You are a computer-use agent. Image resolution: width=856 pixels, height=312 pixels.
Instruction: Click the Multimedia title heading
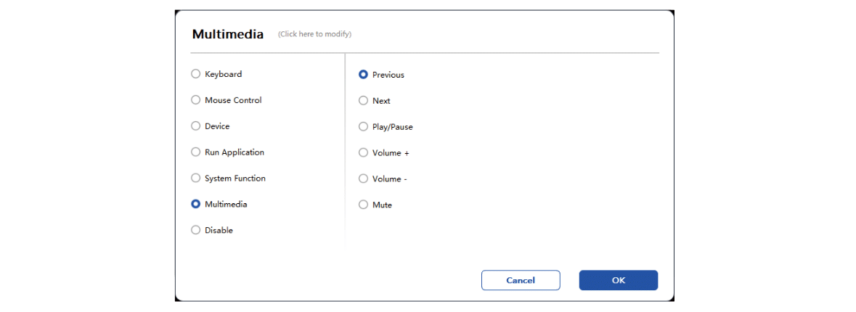click(228, 34)
